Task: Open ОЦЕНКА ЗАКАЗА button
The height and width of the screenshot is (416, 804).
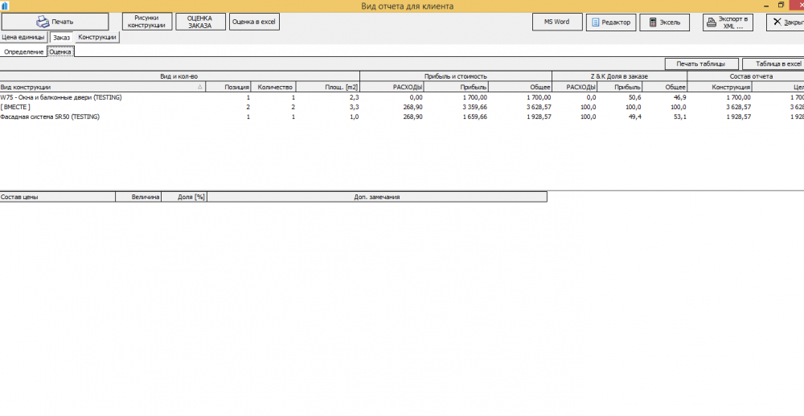Action: 200,22
